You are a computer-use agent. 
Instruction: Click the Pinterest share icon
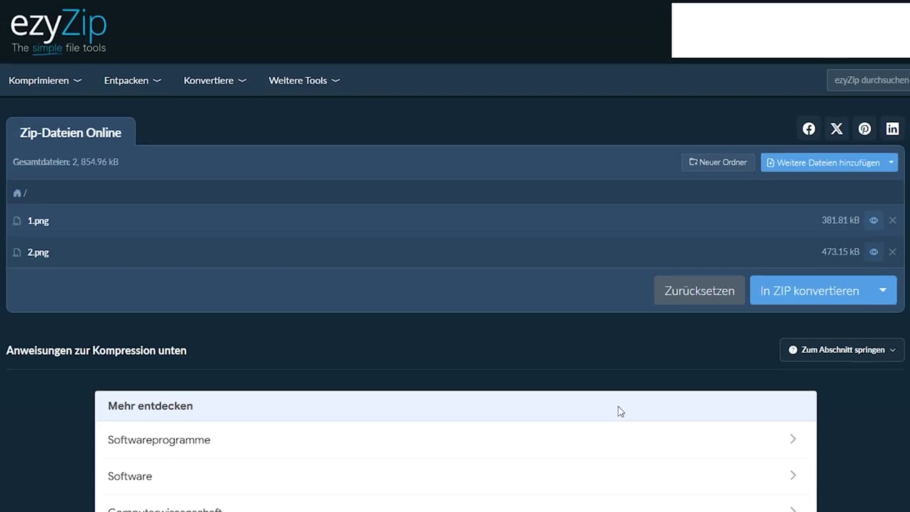tap(864, 129)
